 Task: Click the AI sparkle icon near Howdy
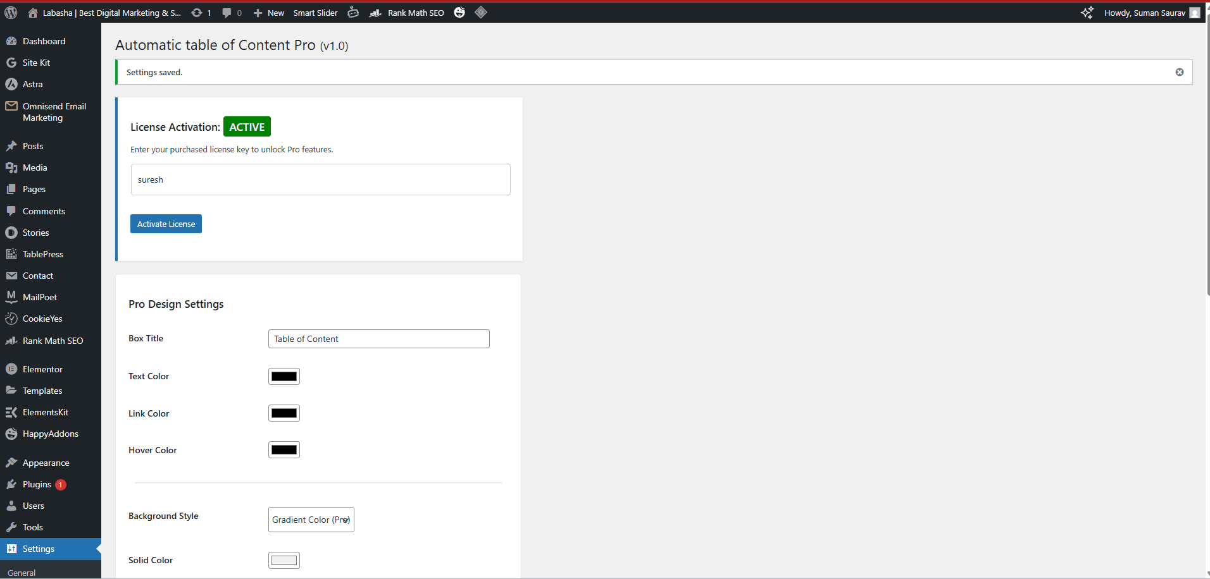1087,12
